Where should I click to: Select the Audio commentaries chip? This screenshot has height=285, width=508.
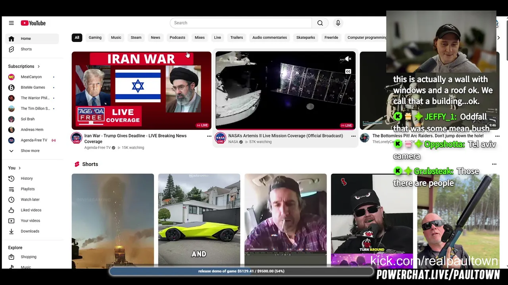point(269,38)
